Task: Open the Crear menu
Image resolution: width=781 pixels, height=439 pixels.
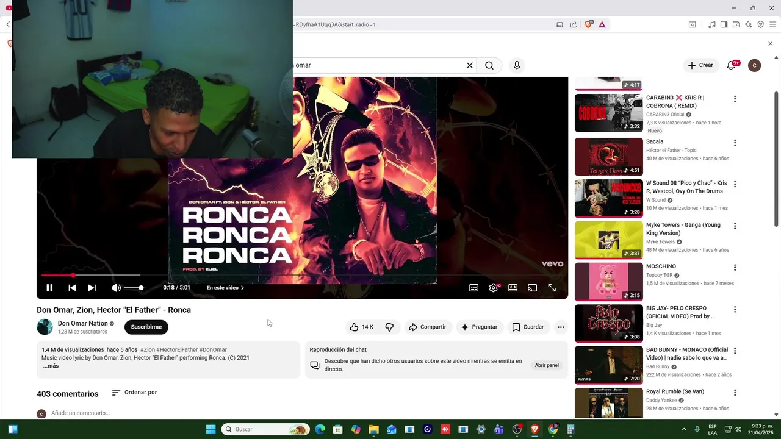Action: [700, 65]
